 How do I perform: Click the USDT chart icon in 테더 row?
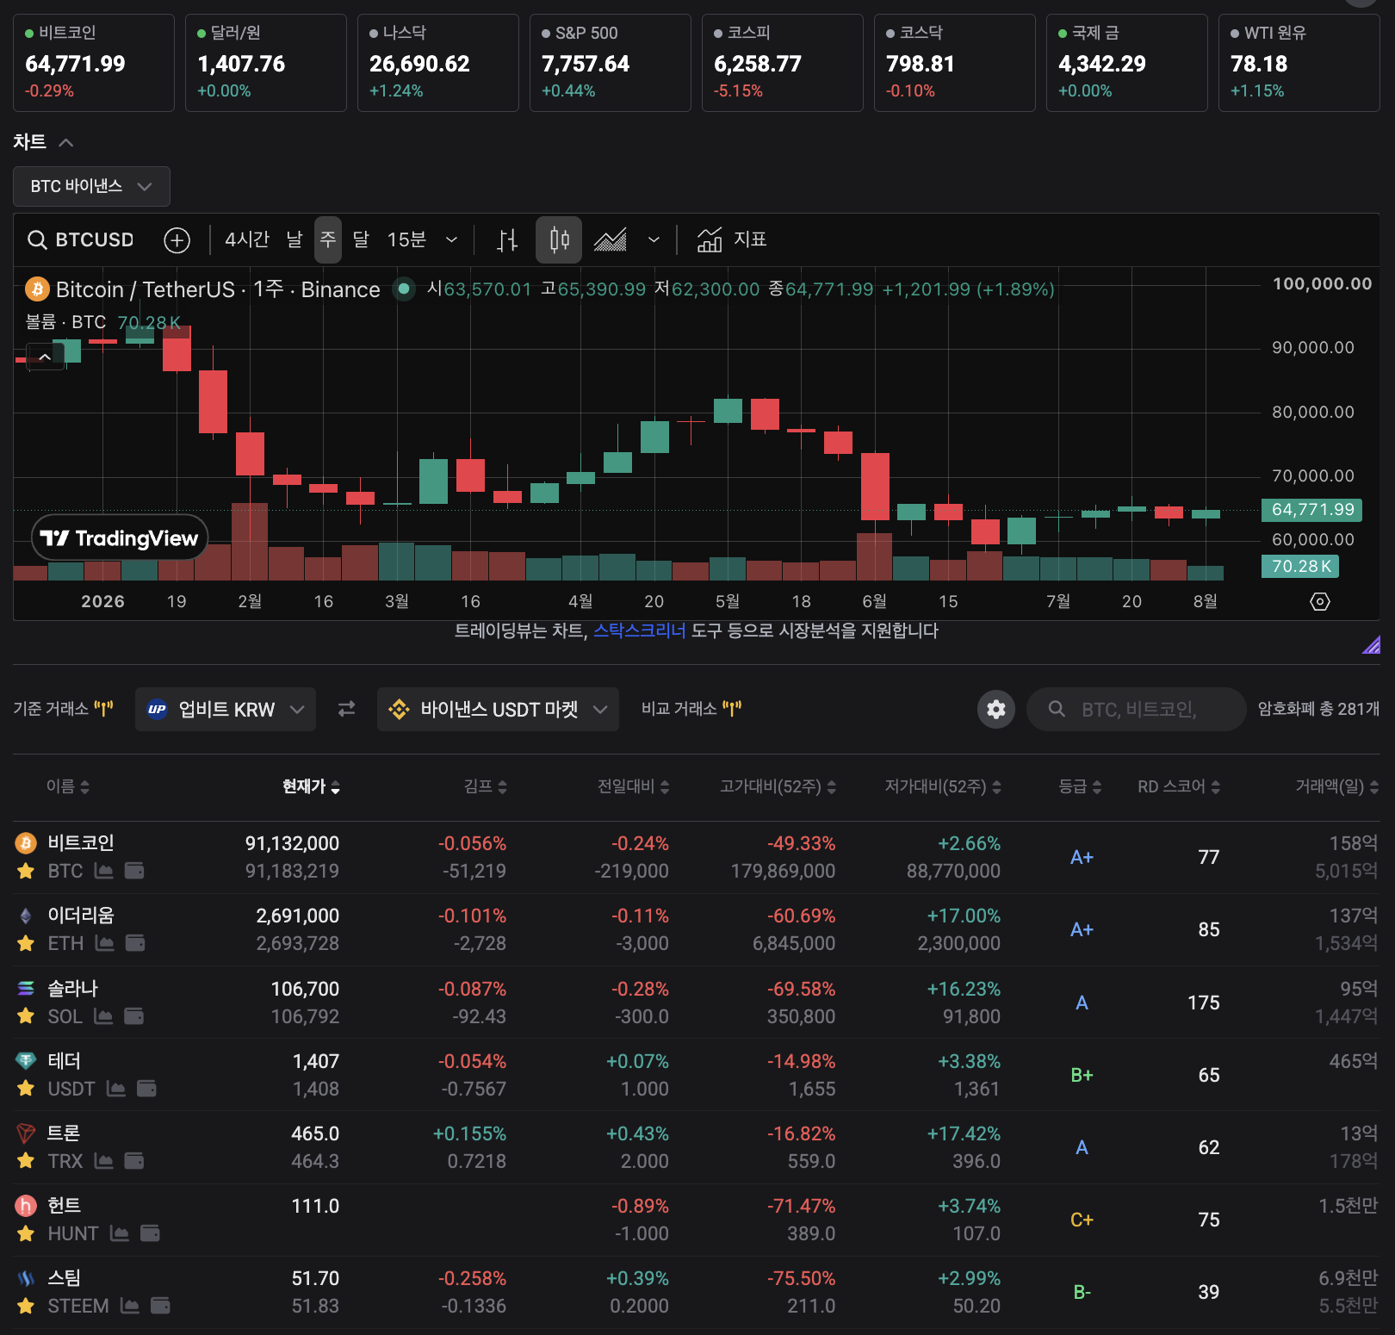(116, 1089)
